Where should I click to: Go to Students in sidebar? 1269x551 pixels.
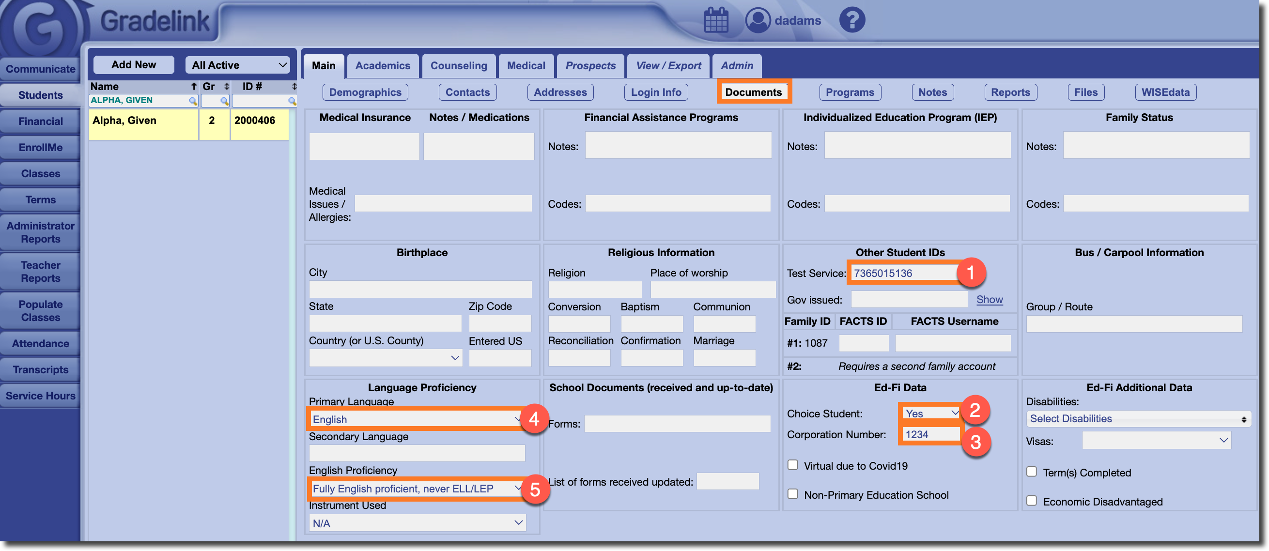[x=40, y=95]
